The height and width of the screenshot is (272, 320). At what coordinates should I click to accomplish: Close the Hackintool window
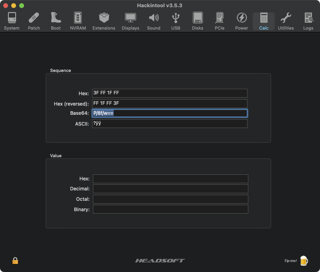click(6, 6)
